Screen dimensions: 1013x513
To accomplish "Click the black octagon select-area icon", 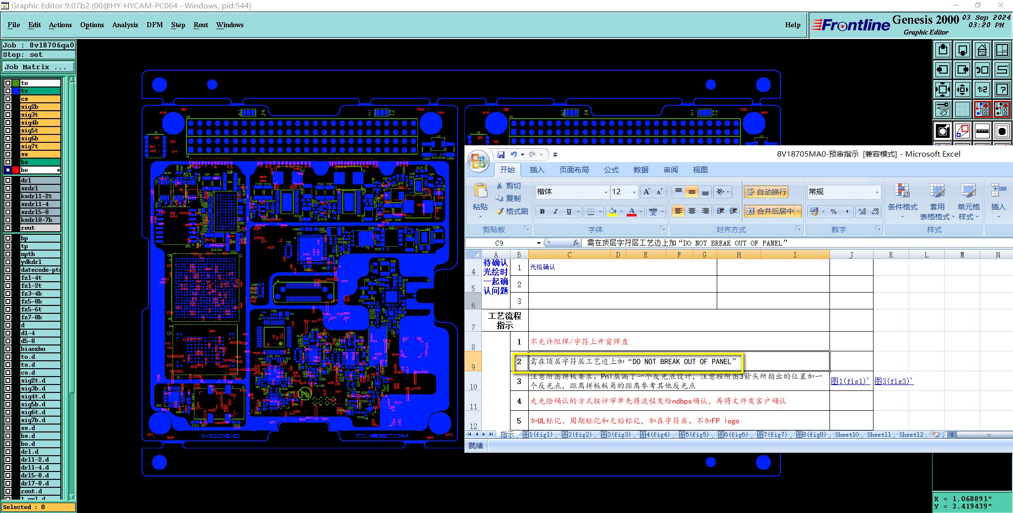I will (x=1002, y=131).
